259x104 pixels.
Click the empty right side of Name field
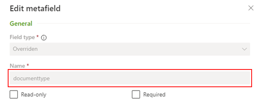pos(207,78)
